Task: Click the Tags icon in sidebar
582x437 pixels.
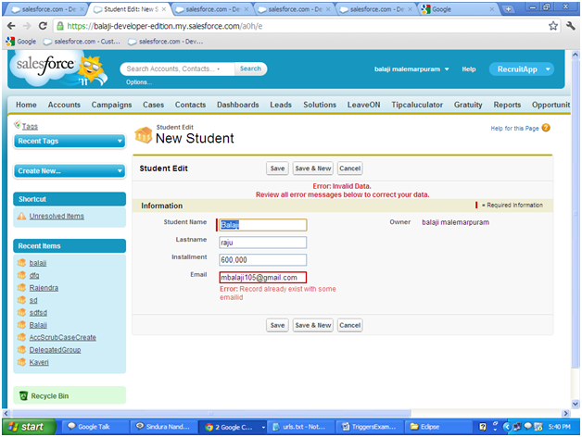Action: (17, 125)
